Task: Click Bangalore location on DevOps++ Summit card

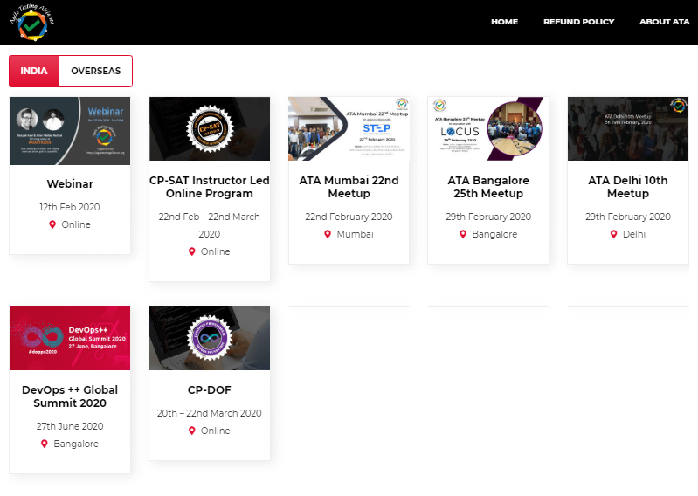Action: click(x=76, y=444)
